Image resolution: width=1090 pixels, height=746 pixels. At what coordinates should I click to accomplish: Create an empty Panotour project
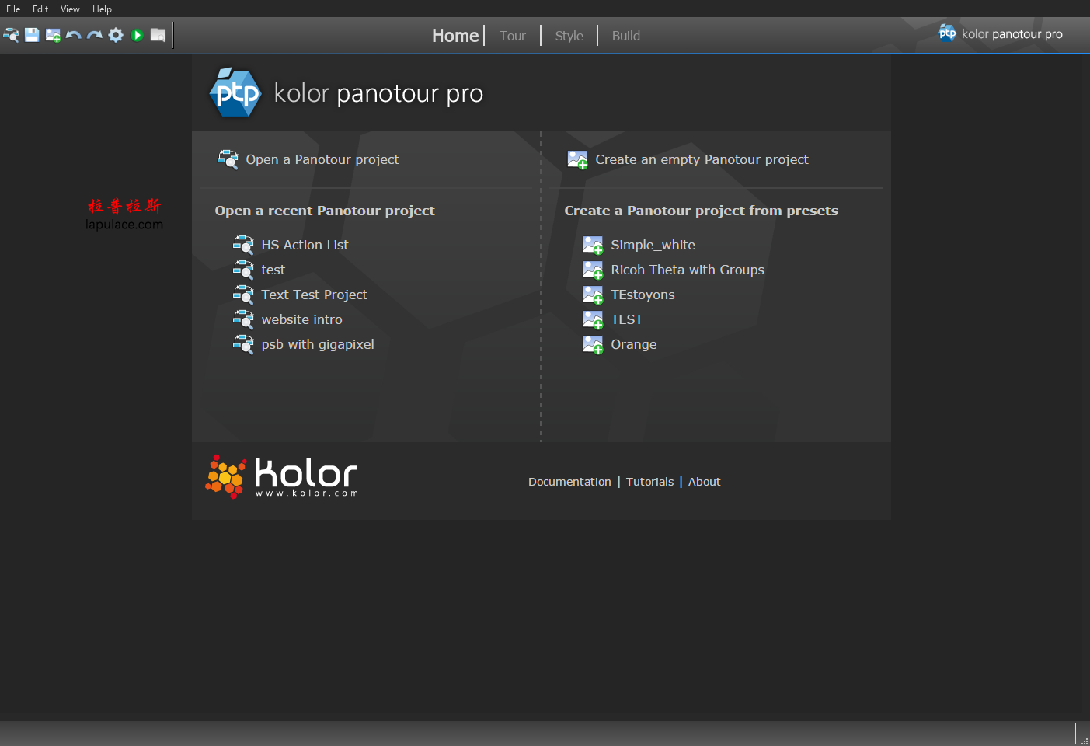701,159
